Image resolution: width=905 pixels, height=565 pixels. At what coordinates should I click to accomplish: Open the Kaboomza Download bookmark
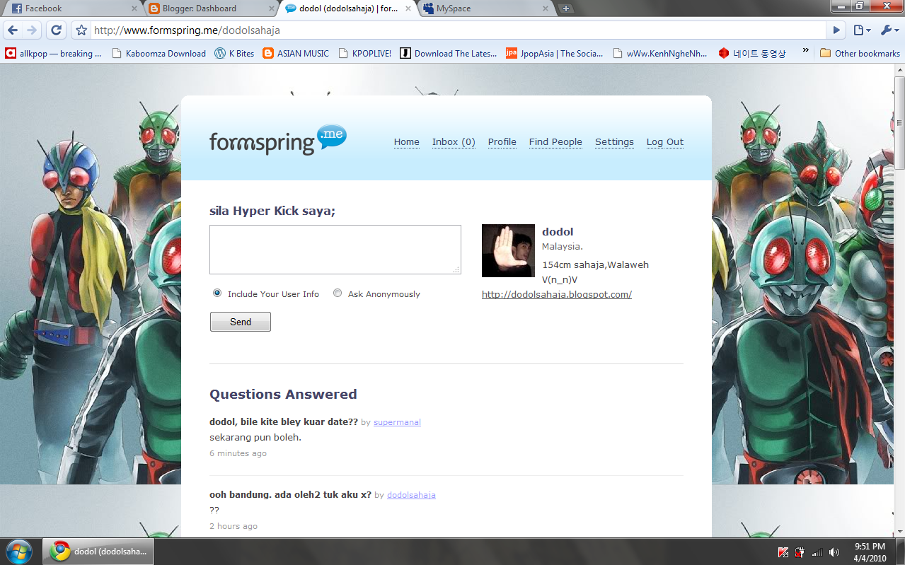(x=159, y=53)
